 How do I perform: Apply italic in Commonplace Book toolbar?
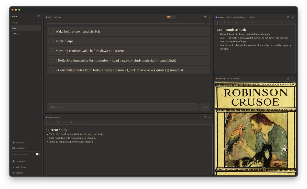coord(221,22)
